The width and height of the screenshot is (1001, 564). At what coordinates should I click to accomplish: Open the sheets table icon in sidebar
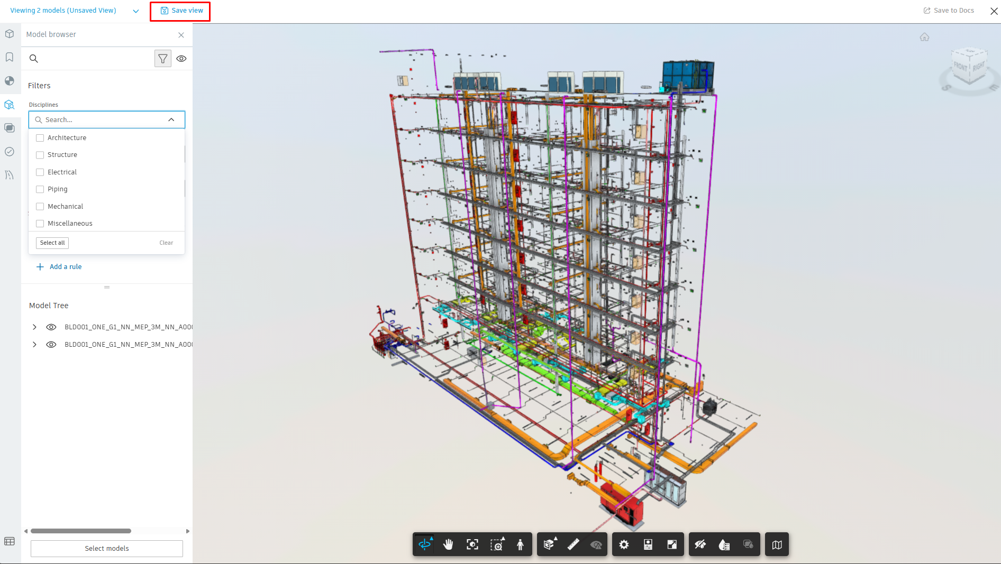pos(10,541)
